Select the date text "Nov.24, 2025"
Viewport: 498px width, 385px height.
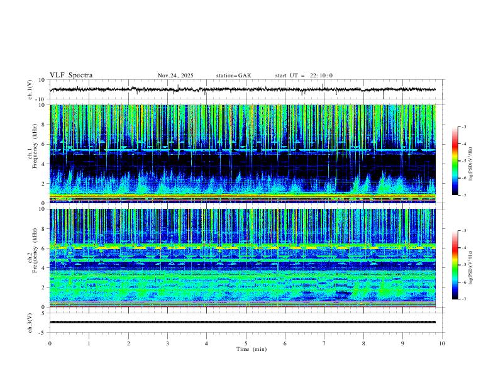(x=175, y=75)
